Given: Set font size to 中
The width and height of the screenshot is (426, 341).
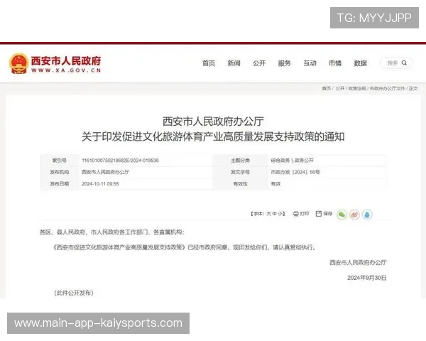Looking at the screenshot, I should coord(274,214).
